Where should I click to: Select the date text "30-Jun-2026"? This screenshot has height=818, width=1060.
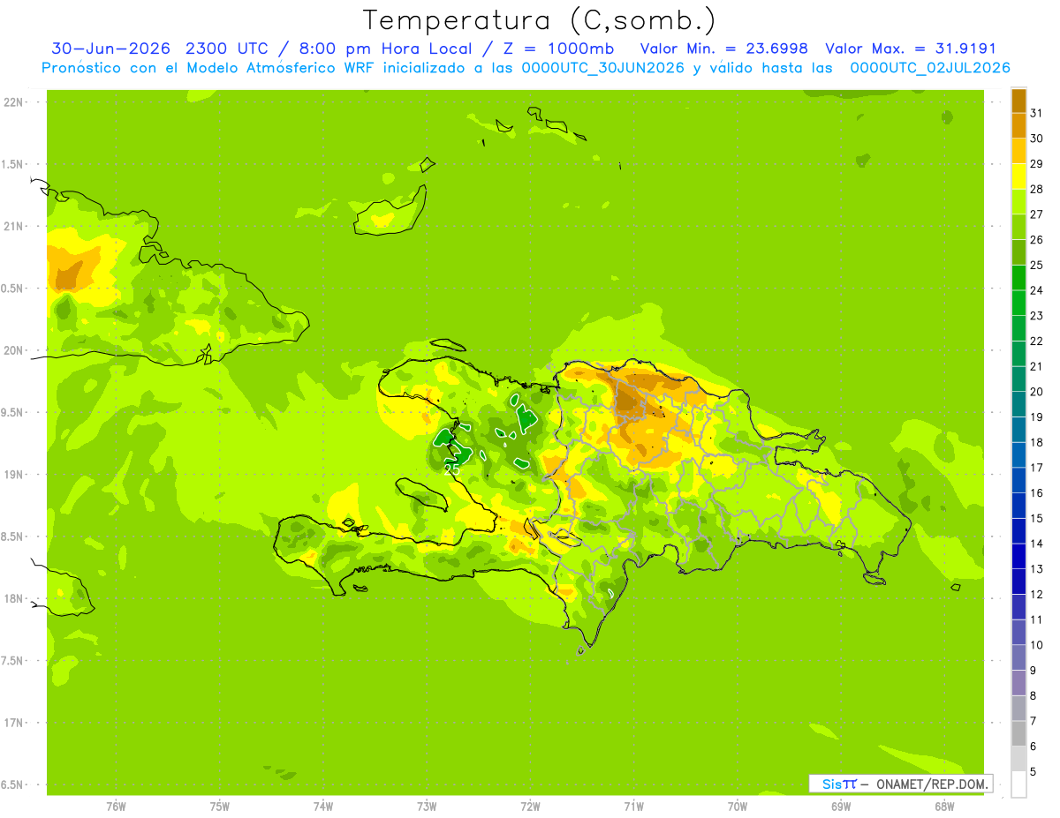(x=110, y=49)
